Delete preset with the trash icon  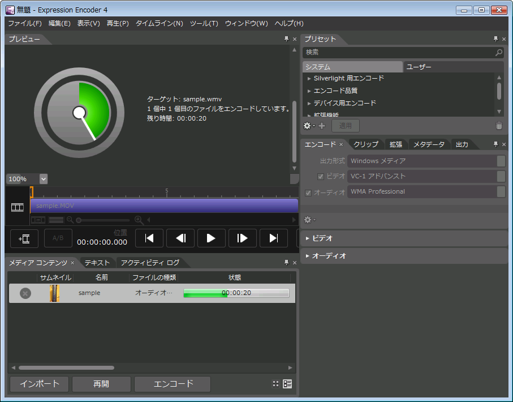click(x=499, y=126)
